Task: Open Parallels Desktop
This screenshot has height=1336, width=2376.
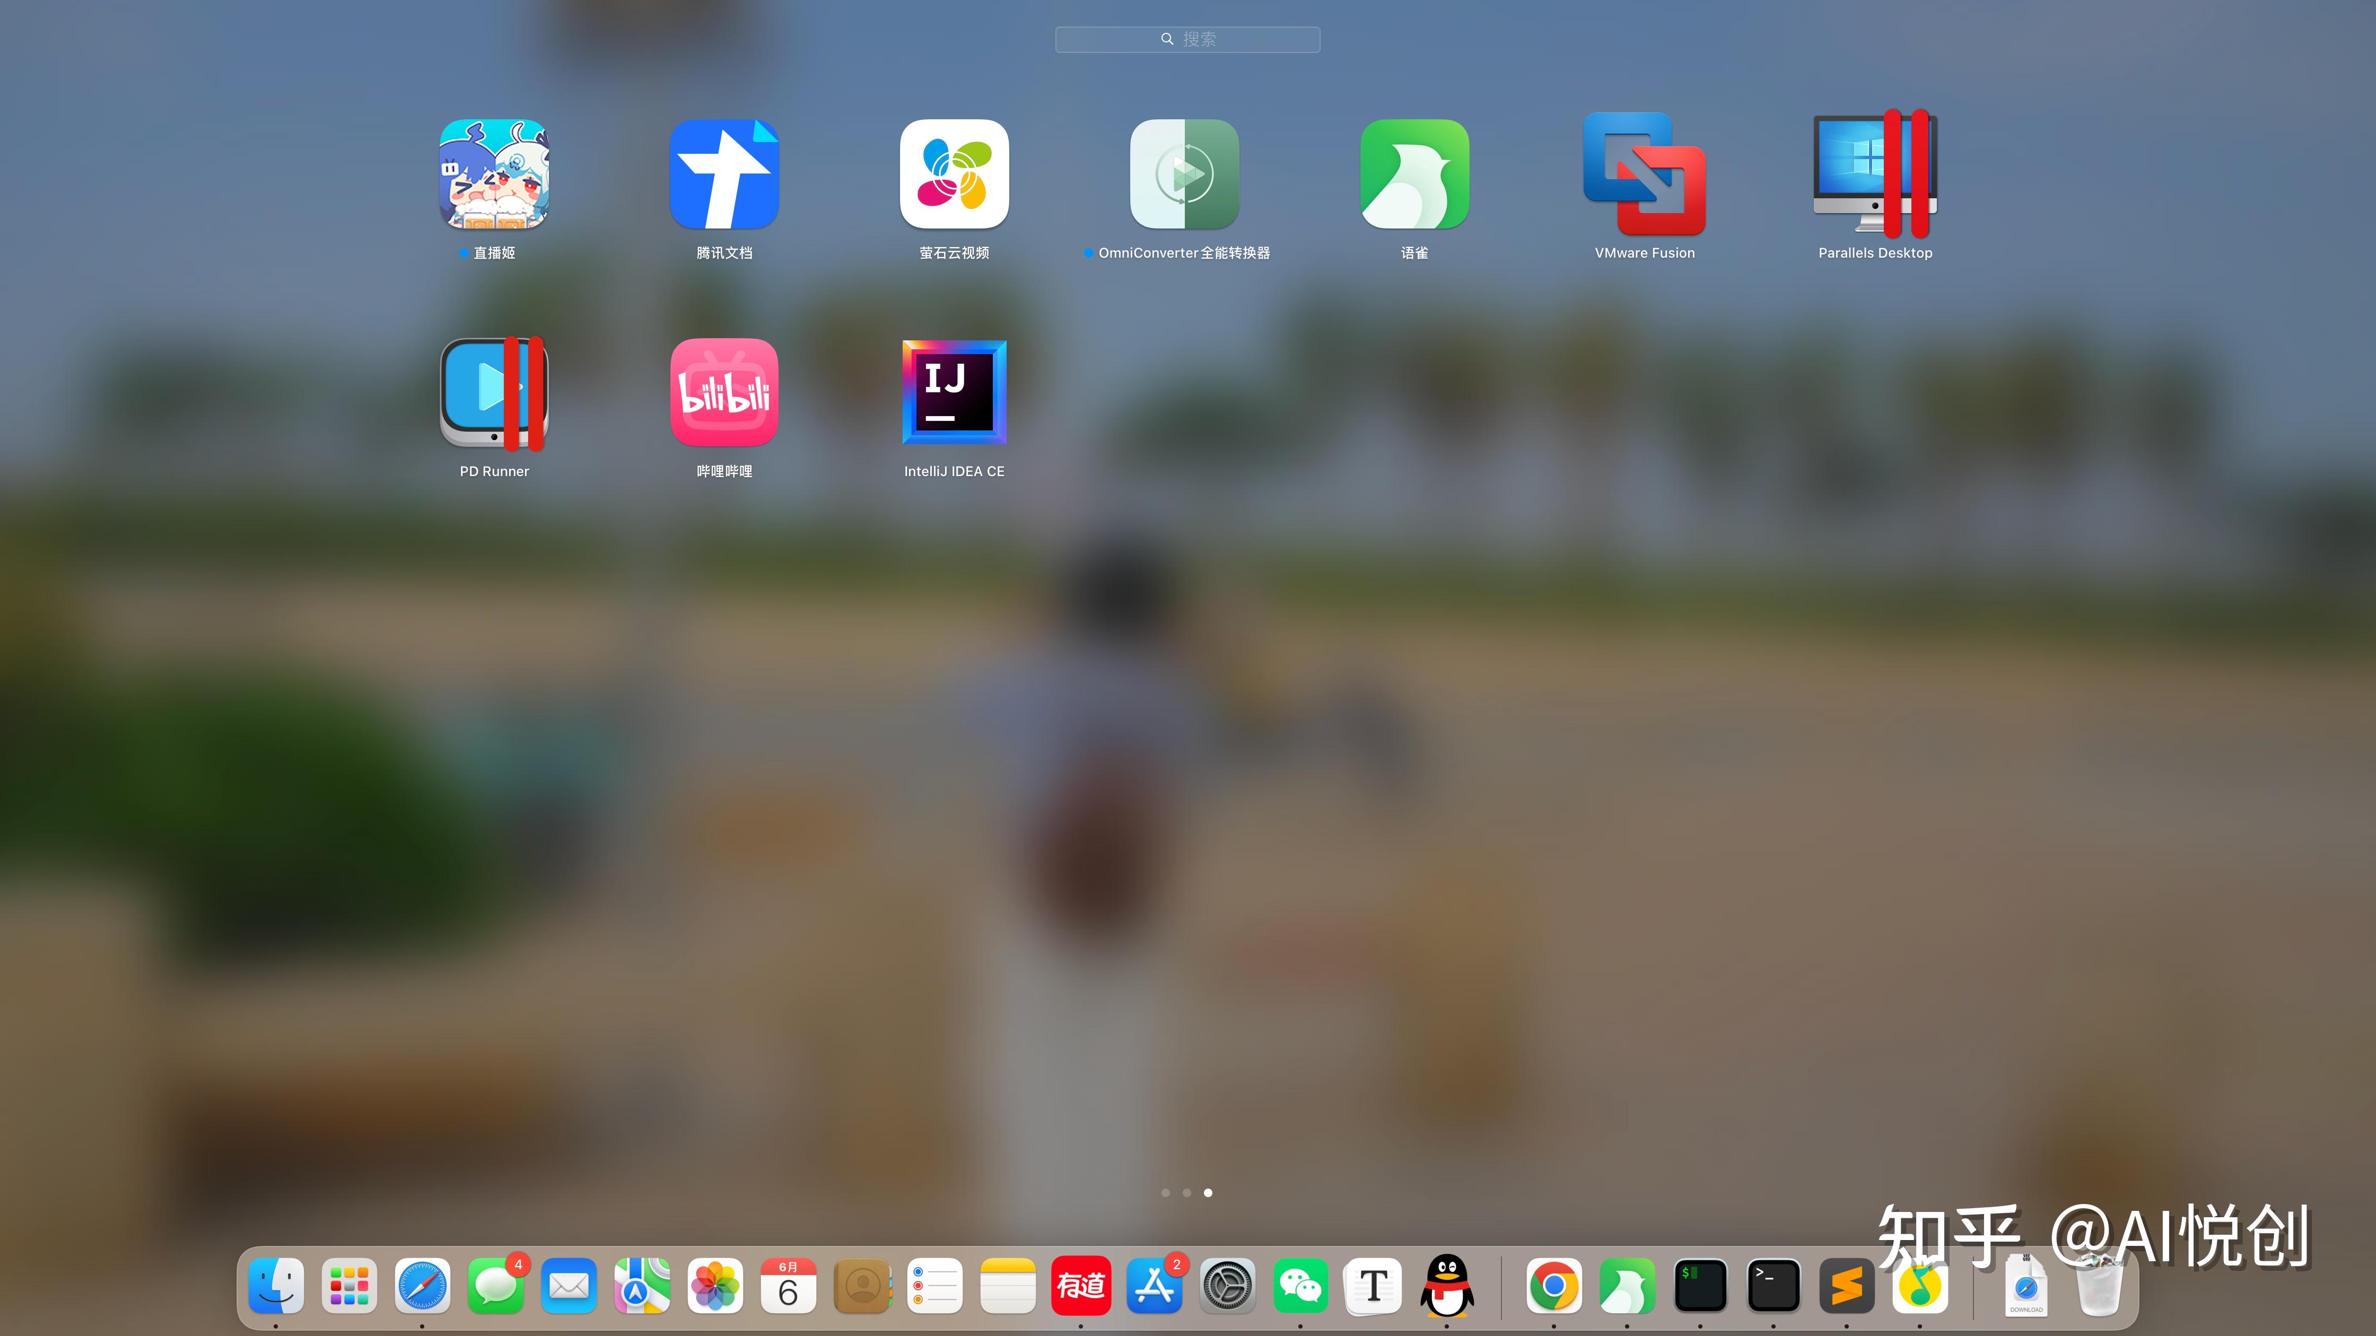Action: [x=1874, y=174]
